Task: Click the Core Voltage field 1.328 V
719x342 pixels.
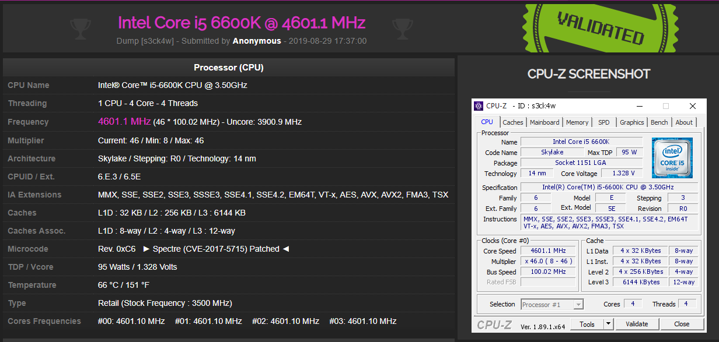Action: (x=622, y=173)
